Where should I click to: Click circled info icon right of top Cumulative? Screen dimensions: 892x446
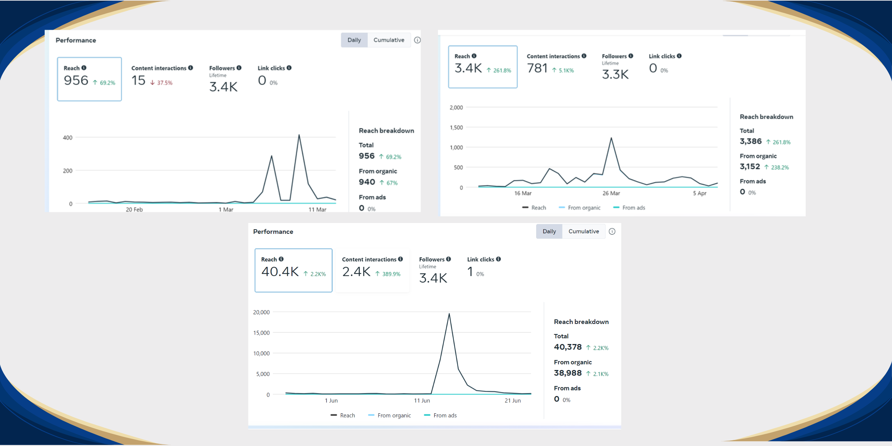click(417, 40)
